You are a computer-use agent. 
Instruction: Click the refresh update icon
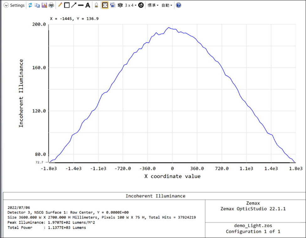[x=30, y=5]
